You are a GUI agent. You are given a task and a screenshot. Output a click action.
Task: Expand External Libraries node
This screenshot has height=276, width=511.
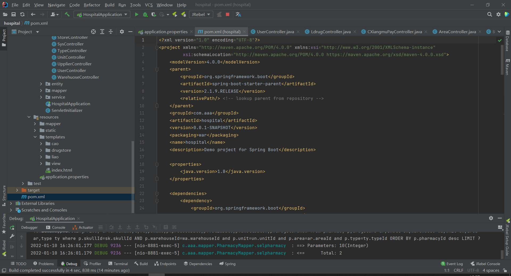tap(11, 203)
